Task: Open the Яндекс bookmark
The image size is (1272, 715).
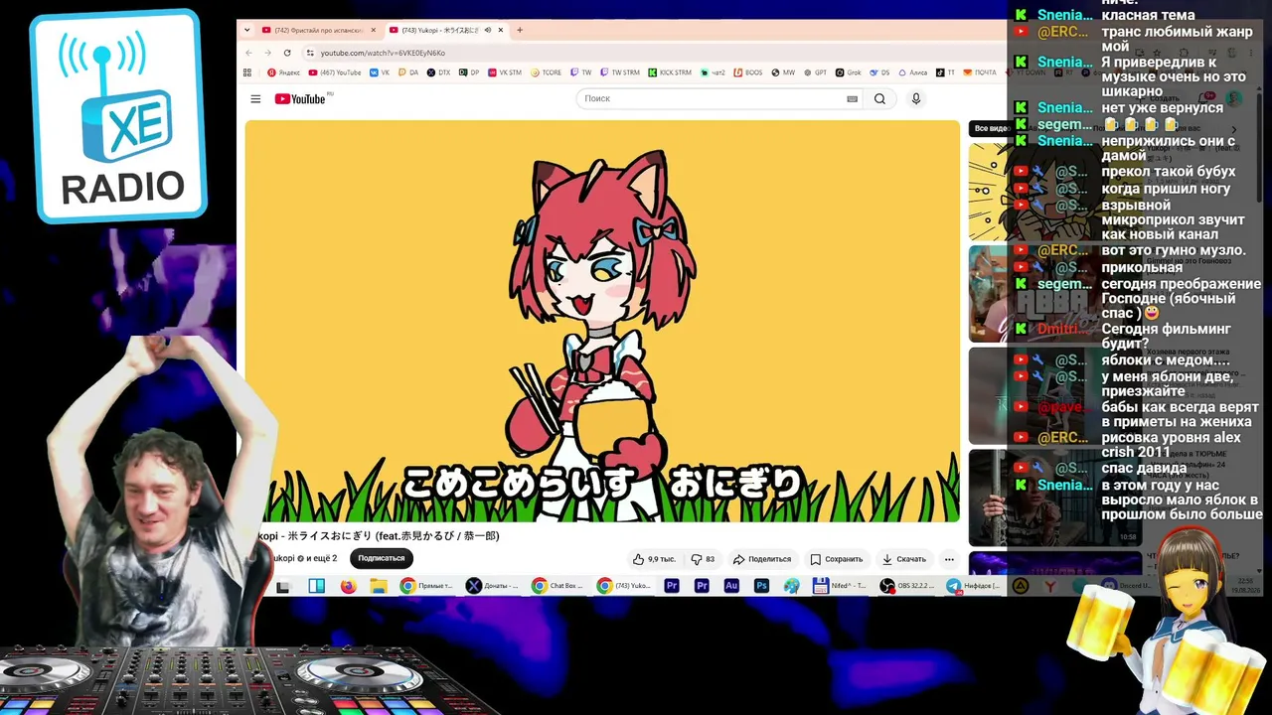Action: (283, 72)
